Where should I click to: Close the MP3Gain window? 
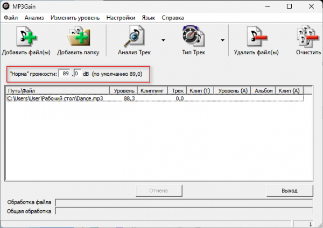point(311,6)
